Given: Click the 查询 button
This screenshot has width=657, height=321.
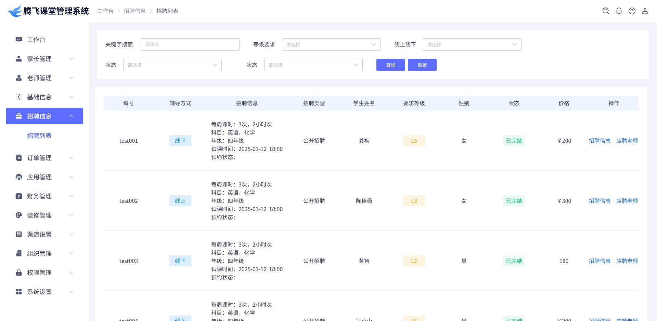Looking at the screenshot, I should [390, 65].
